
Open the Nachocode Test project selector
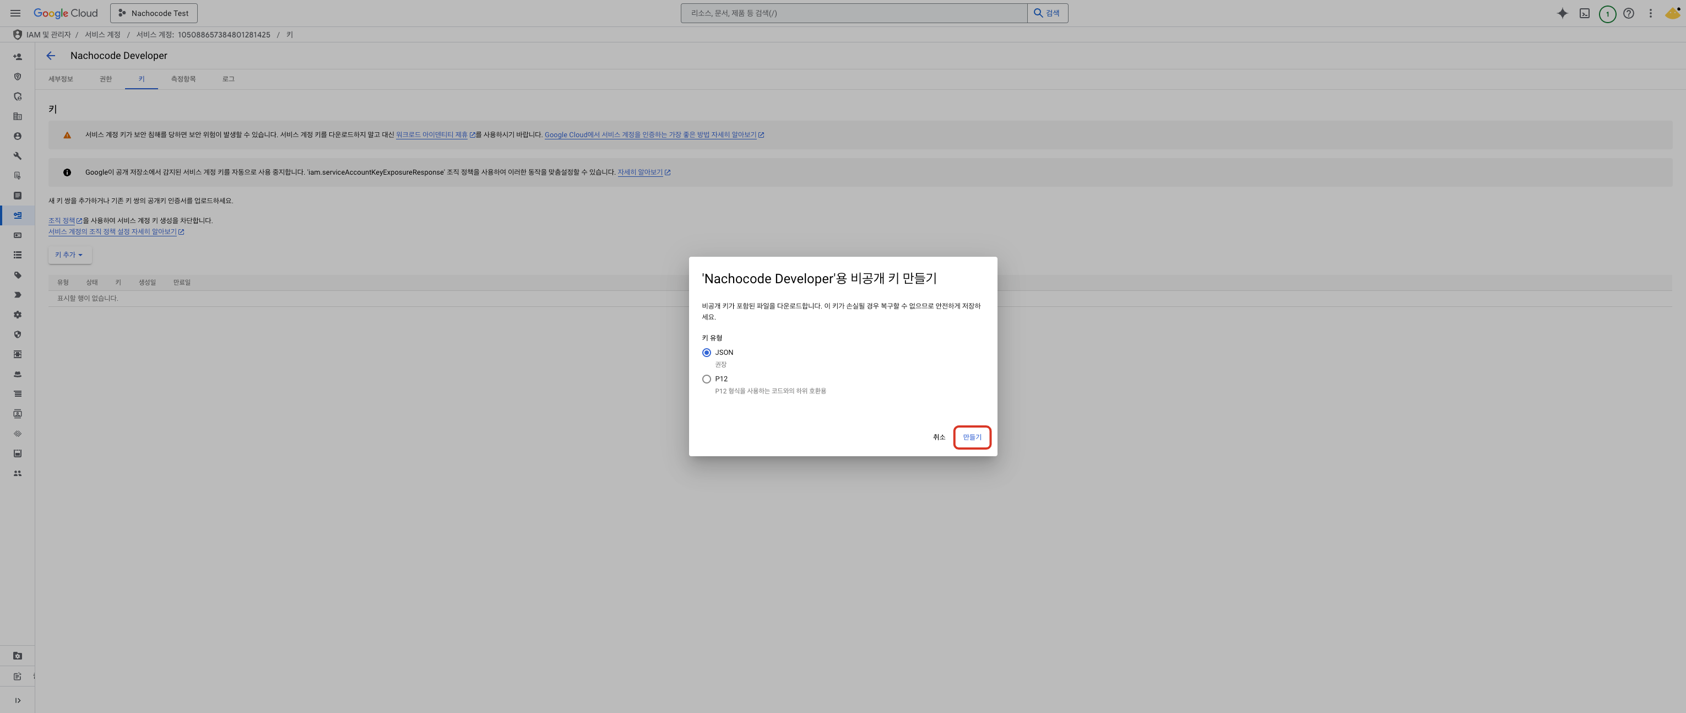click(154, 13)
